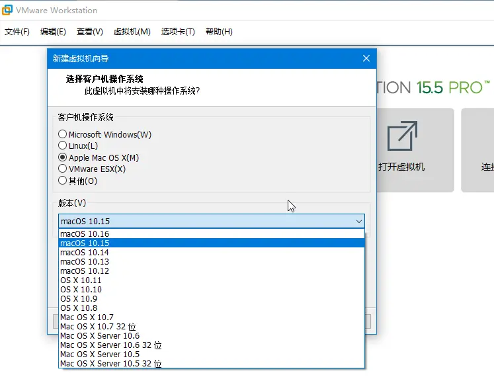Choose OS X 10.10 from the version list
Viewport: 494px width, 379px height.
coord(212,289)
